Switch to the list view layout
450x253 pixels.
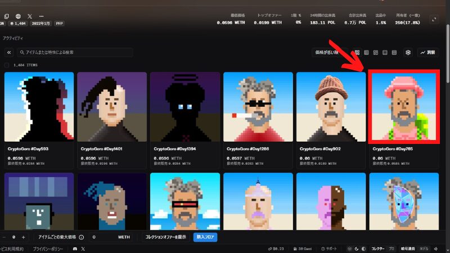(385, 52)
